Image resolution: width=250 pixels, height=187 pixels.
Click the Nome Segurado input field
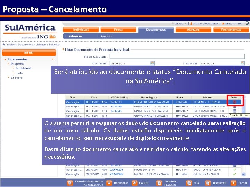click(x=177, y=56)
